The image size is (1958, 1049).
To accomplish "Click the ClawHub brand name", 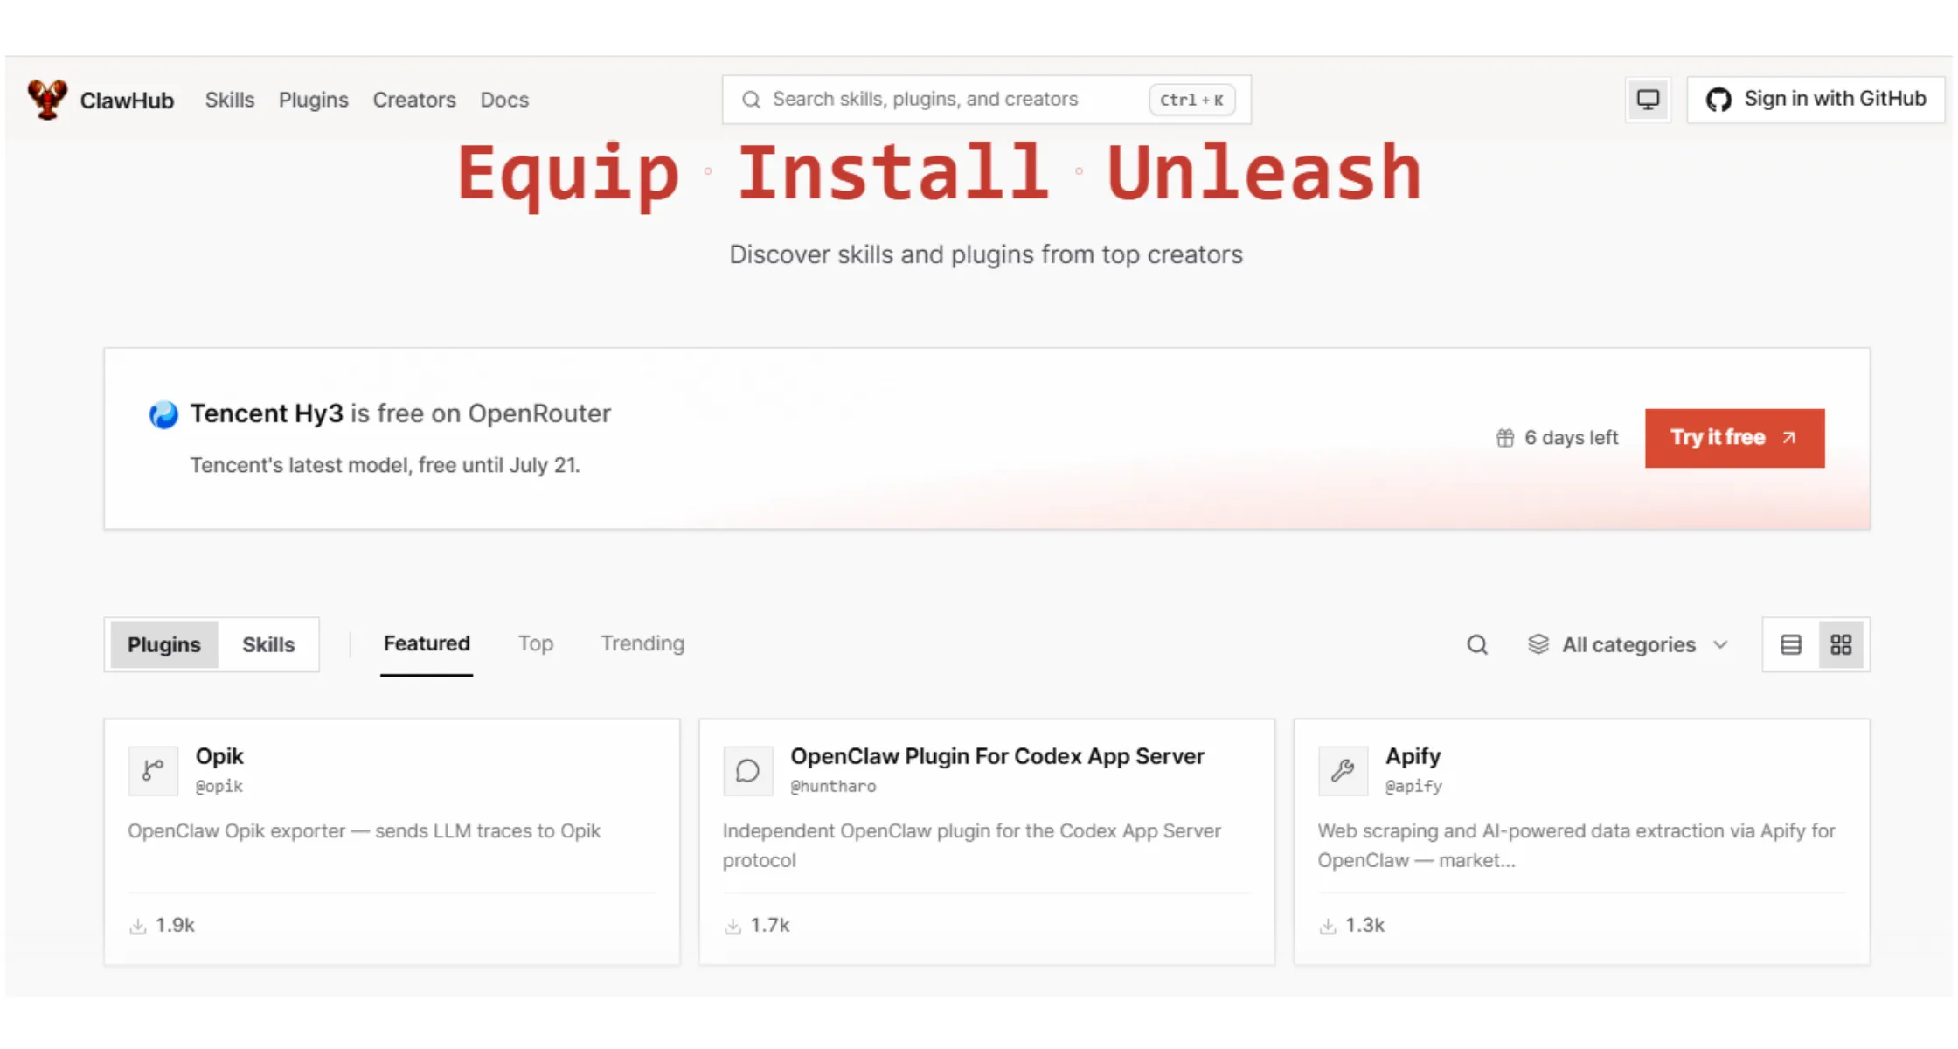I will (x=127, y=101).
